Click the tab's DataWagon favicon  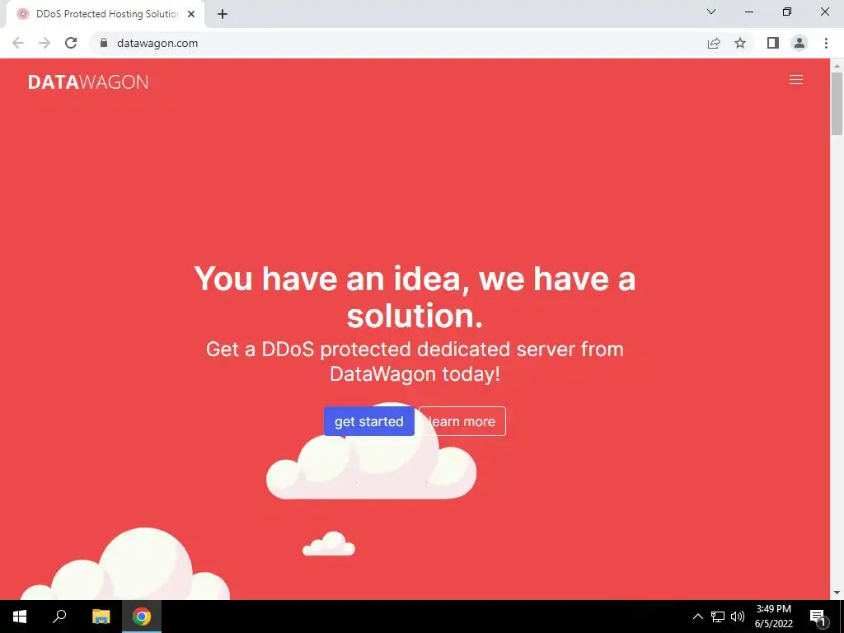click(22, 14)
